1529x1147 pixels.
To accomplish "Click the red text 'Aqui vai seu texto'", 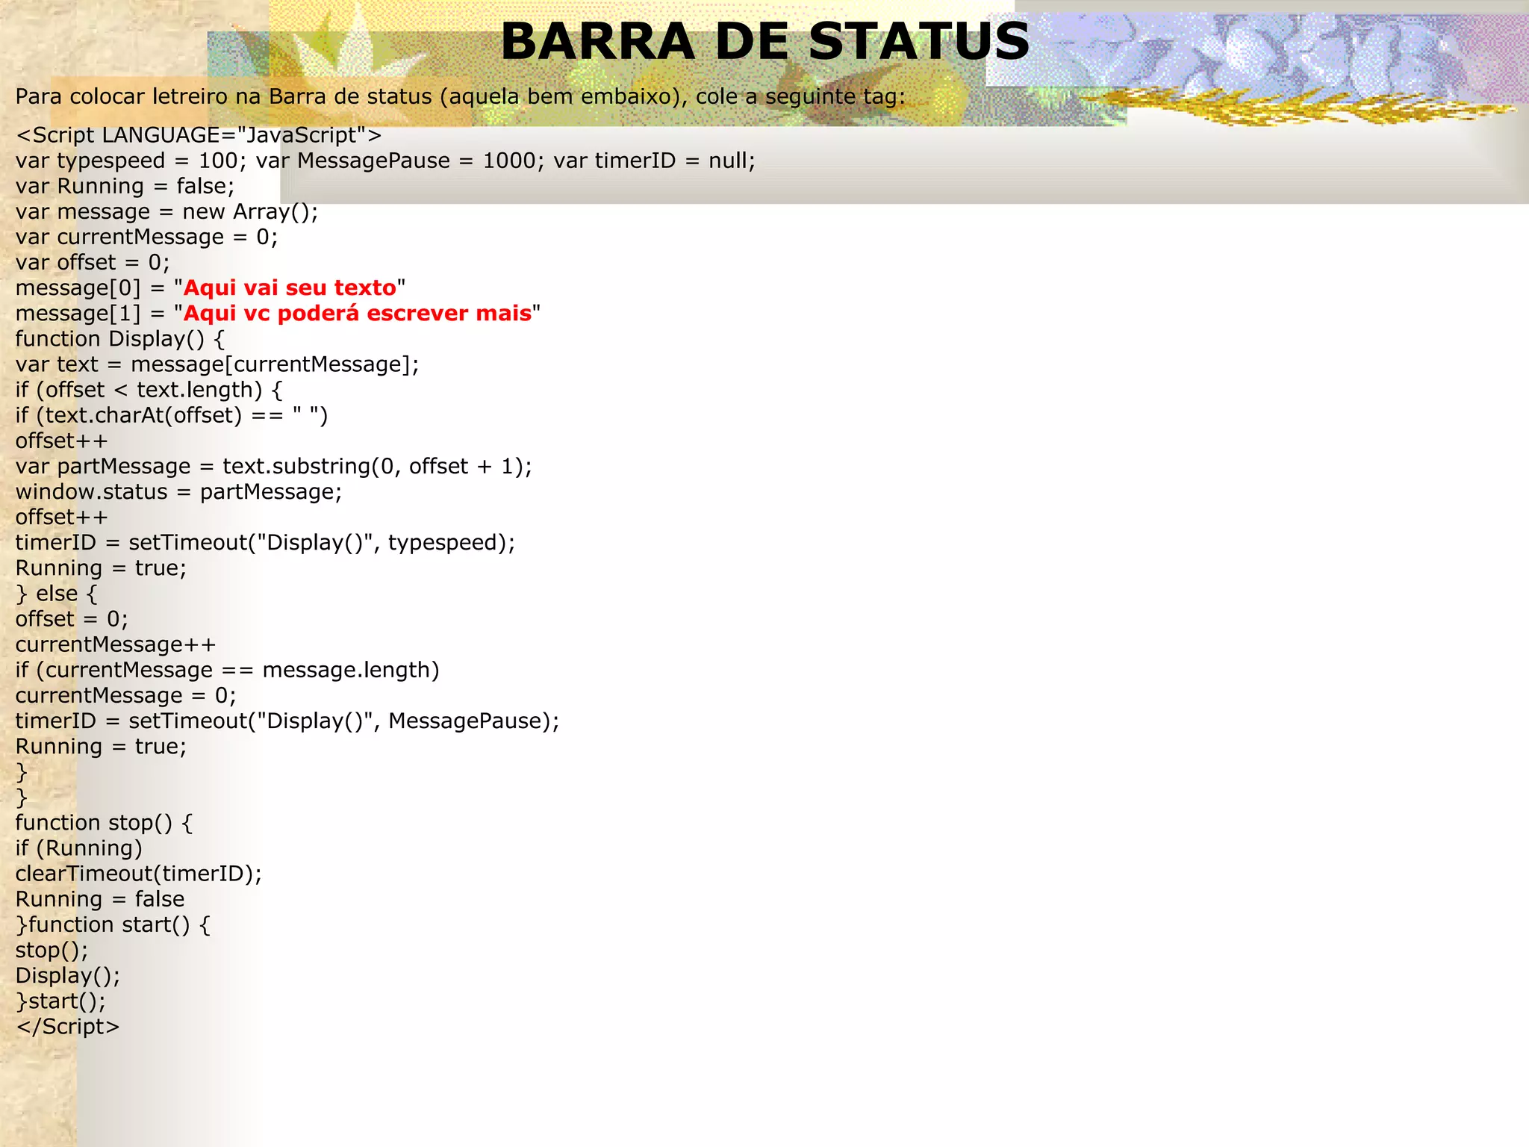I will pos(290,287).
